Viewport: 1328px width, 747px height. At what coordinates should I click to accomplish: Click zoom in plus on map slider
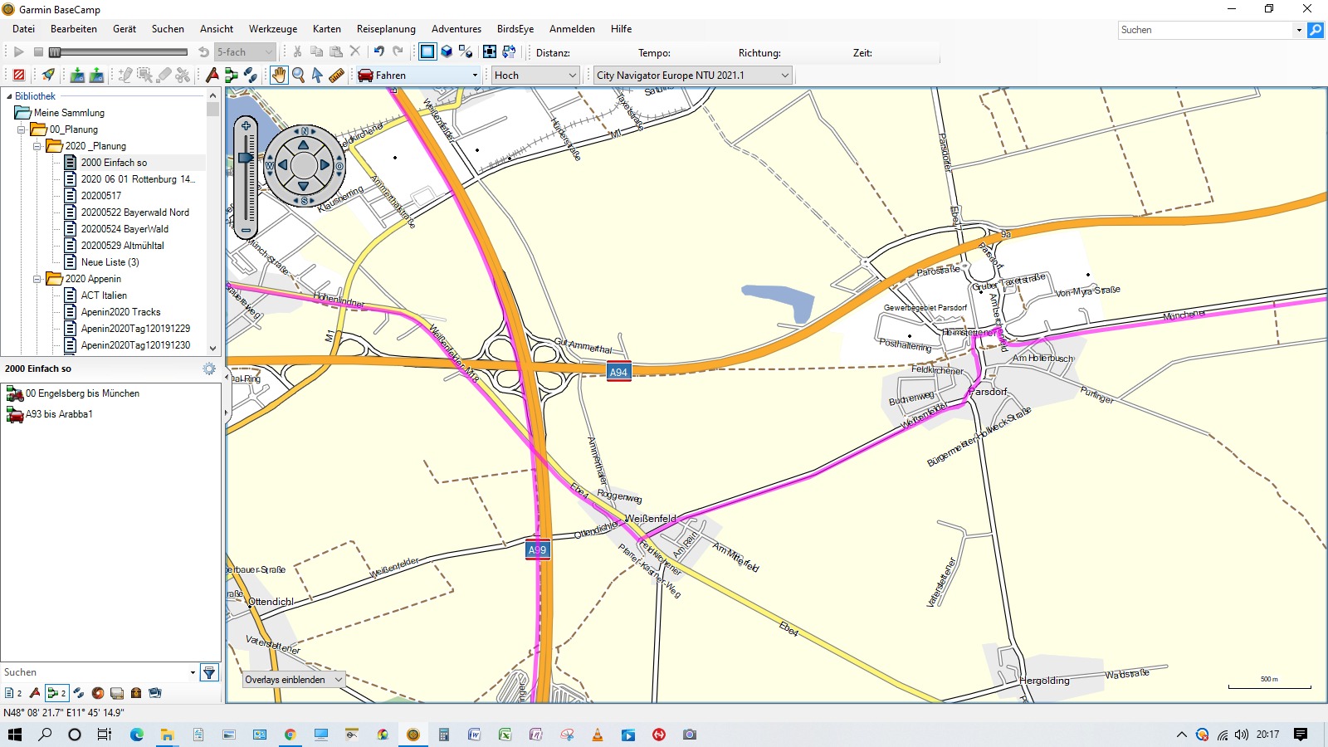[246, 126]
